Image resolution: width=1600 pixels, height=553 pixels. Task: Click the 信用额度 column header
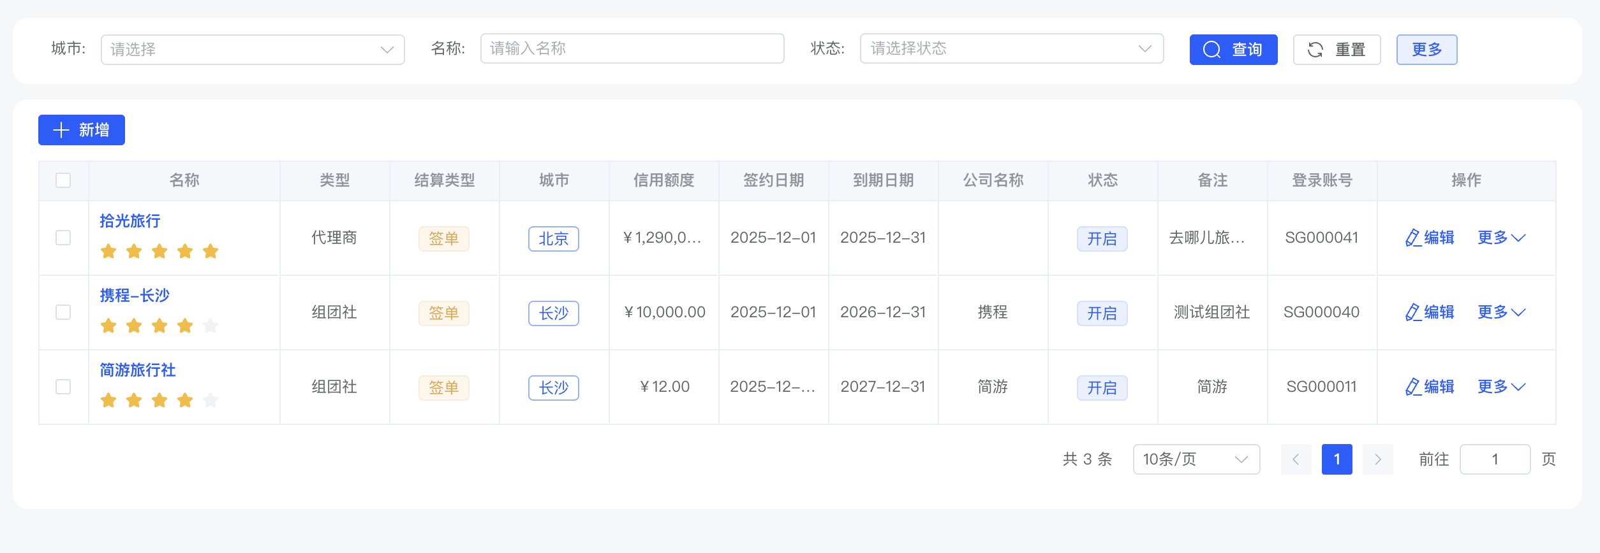pos(663,180)
